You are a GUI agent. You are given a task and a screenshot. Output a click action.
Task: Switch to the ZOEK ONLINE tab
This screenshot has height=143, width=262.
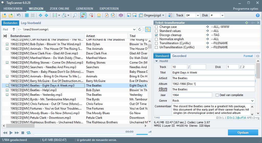pos(60,8)
